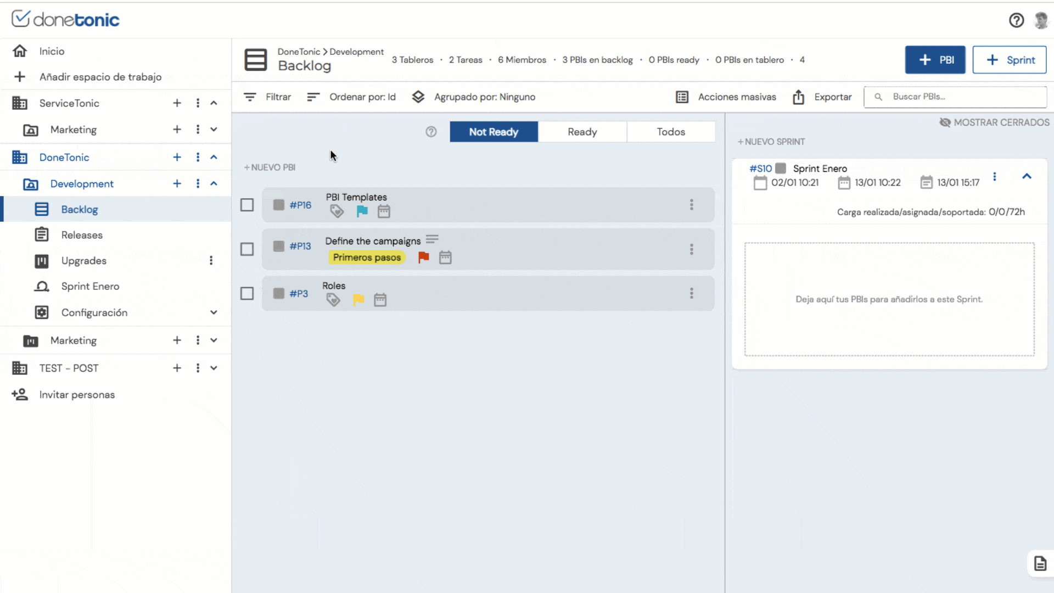Open Agrupado por: Ninguno grouping dropdown
This screenshot has width=1054, height=593.
[x=474, y=97]
